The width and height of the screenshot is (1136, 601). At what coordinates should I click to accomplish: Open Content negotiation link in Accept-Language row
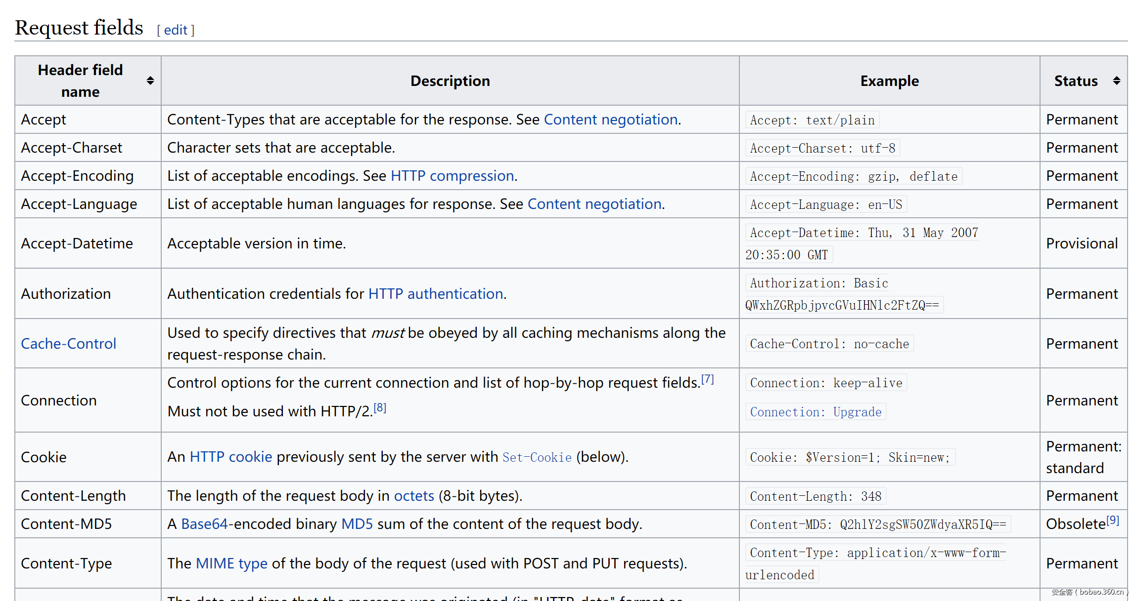594,203
